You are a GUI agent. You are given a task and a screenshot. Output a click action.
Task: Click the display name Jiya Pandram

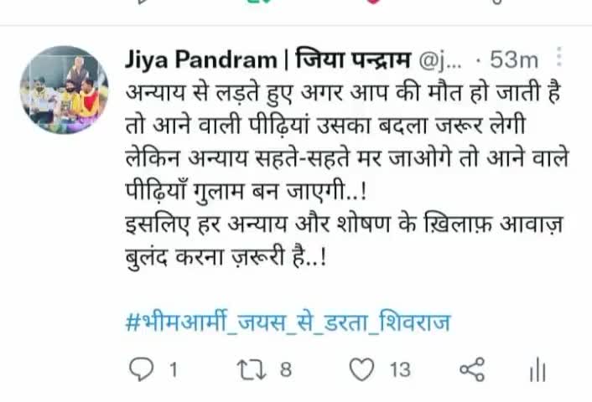[201, 59]
